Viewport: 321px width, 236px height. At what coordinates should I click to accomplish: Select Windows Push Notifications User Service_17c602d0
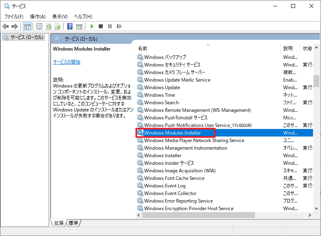225,125
